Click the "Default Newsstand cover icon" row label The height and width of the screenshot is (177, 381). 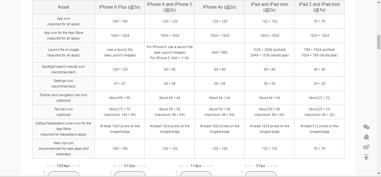coord(64,123)
